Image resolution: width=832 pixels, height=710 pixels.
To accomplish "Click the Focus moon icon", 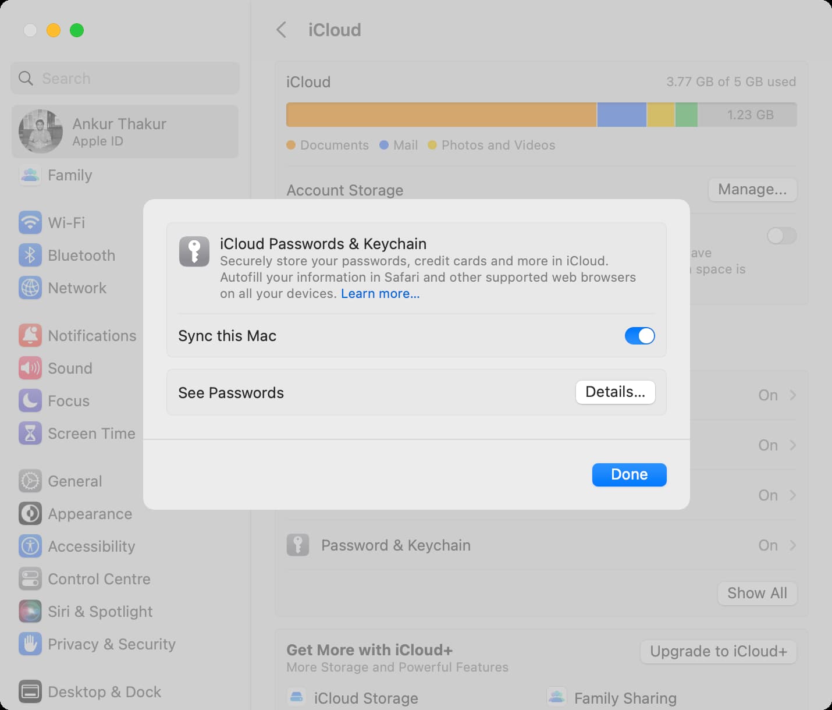I will [x=30, y=400].
